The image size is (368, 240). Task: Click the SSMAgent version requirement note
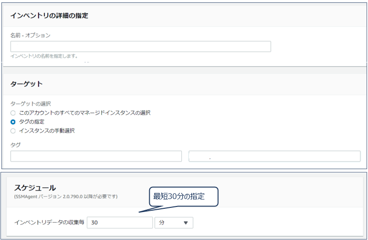[66, 196]
